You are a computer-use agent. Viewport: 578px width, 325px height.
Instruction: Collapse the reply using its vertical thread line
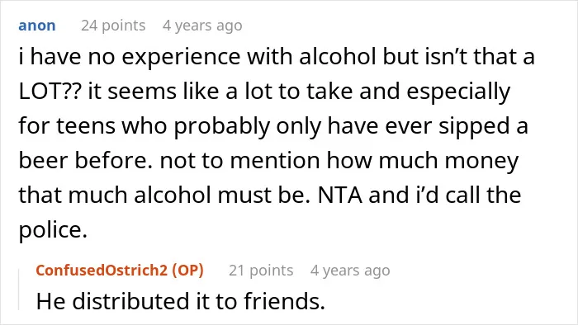click(x=19, y=290)
